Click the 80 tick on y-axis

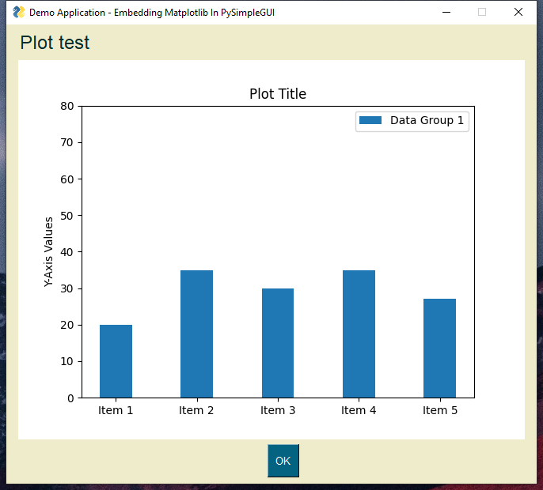66,107
